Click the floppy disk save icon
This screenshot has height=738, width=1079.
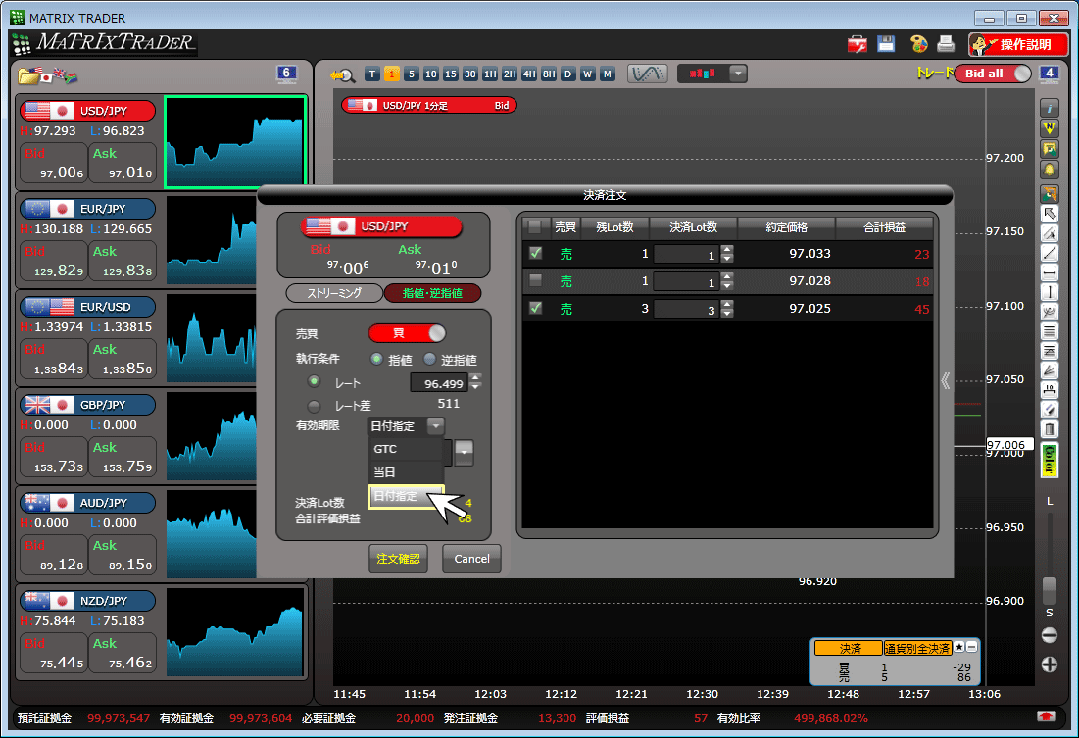886,44
